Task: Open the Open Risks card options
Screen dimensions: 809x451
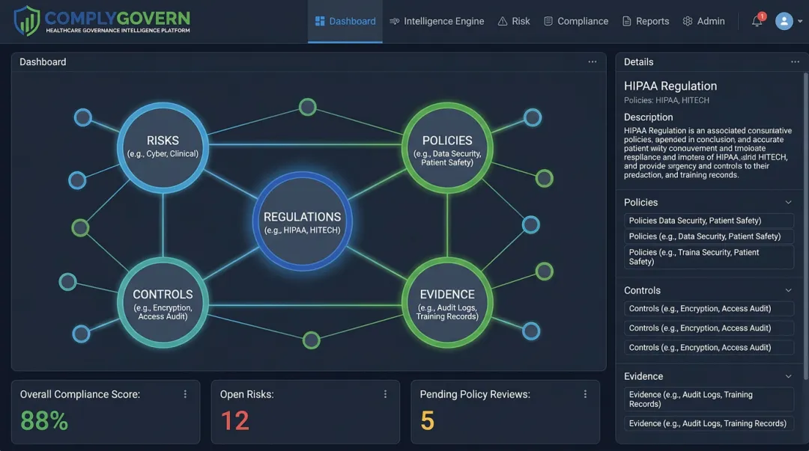Action: pos(385,394)
